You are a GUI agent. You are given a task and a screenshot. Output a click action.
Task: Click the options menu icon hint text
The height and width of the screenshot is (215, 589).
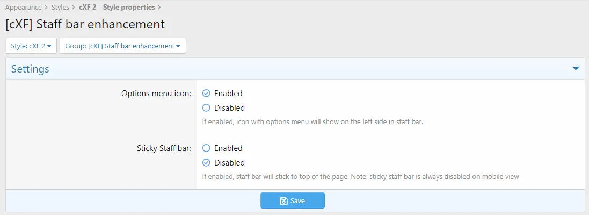(312, 122)
